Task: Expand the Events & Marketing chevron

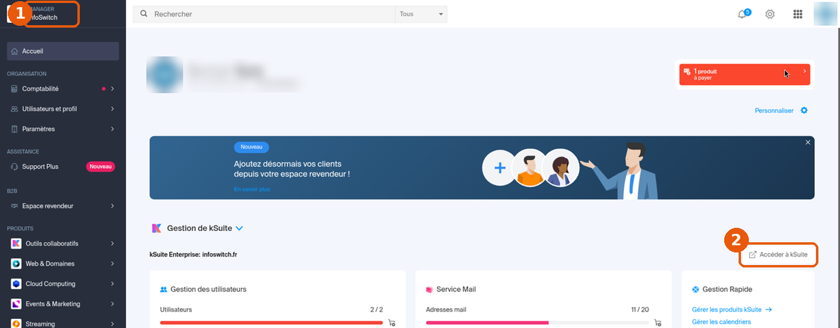Action: pos(112,304)
